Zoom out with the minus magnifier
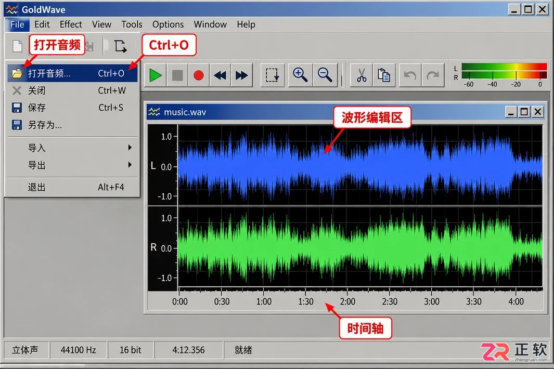Screen dimensions: 554x369 (325, 75)
